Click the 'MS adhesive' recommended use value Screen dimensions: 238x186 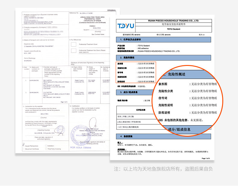coord(143,48)
